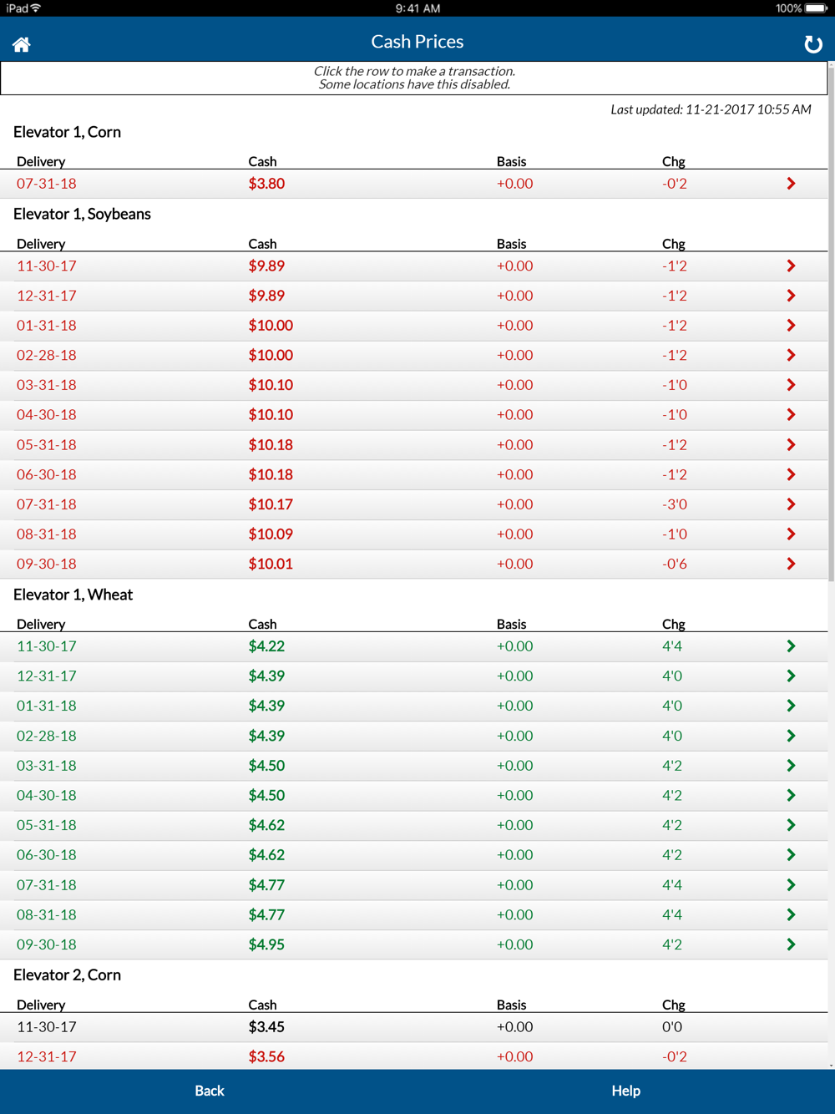Check the battery icon in status bar
Screen dimensions: 835x1114
click(x=817, y=8)
